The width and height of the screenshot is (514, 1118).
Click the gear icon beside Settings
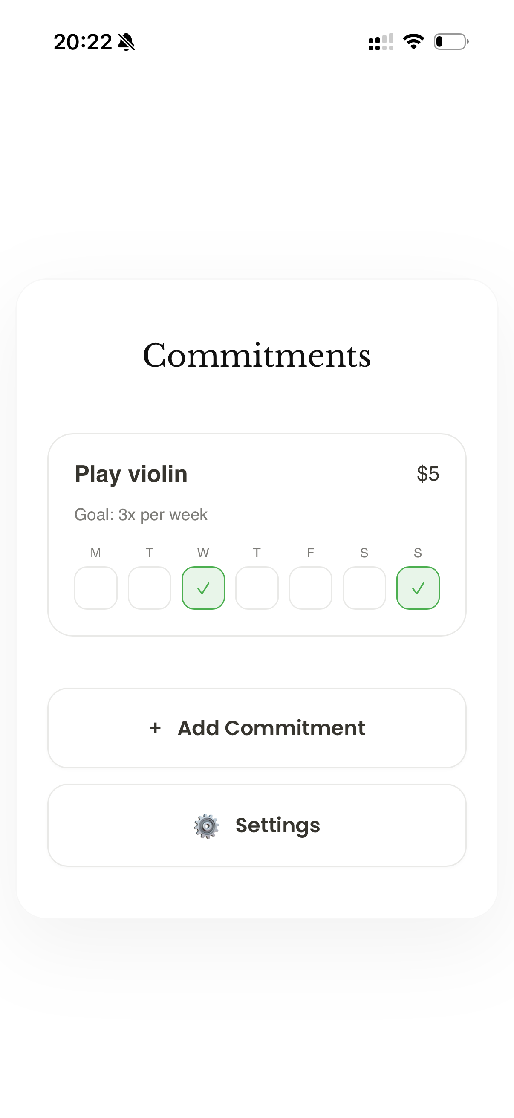coord(206,826)
